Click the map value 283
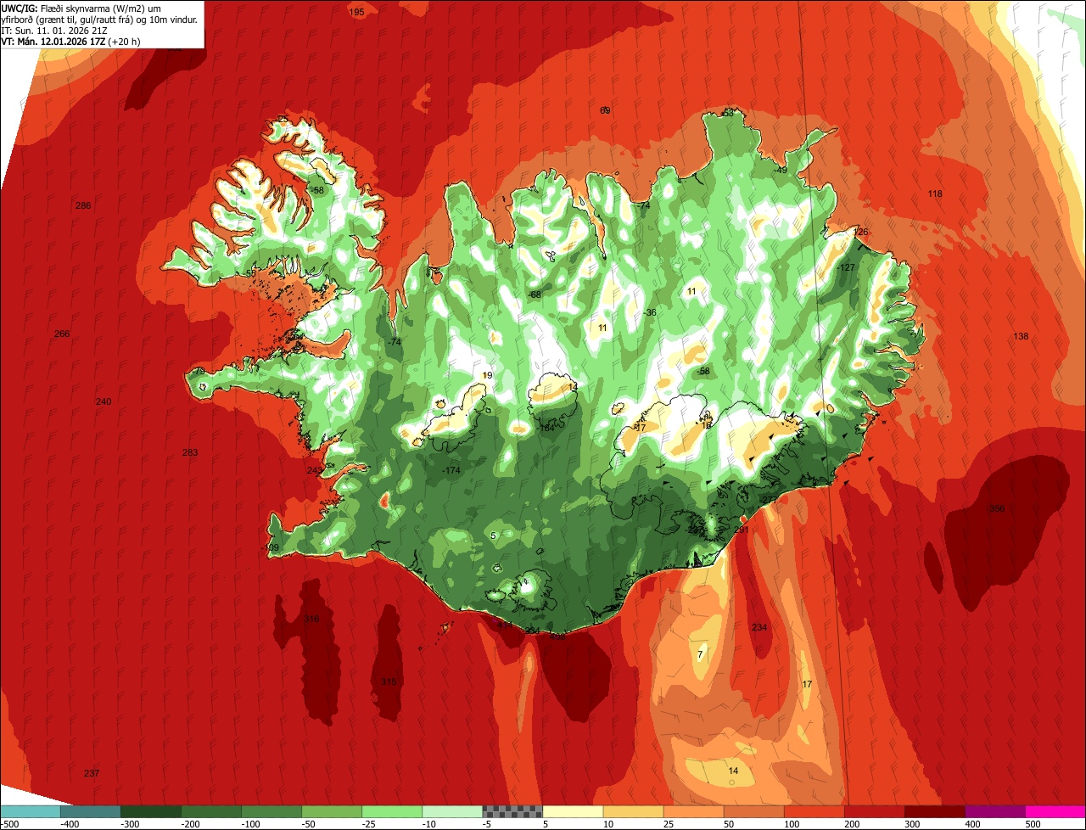Image resolution: width=1086 pixels, height=830 pixels. point(190,452)
